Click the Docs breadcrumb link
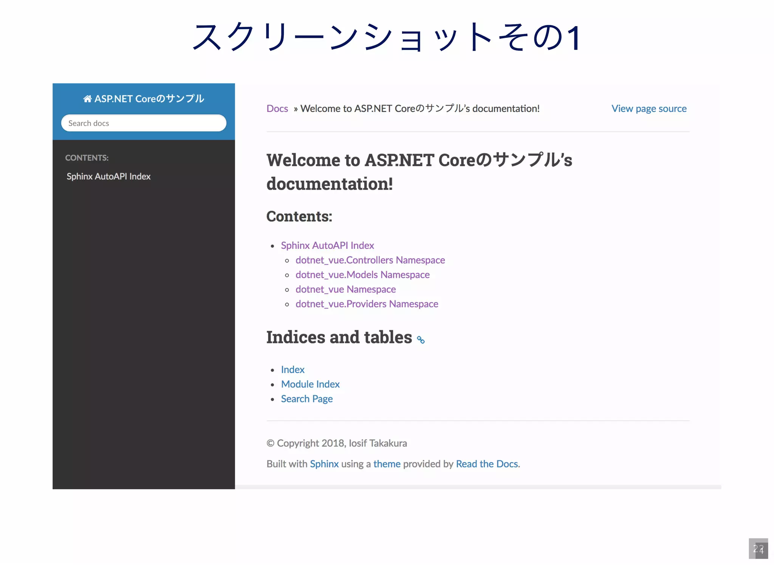Screen dimensions: 774x565 pyautogui.click(x=277, y=109)
